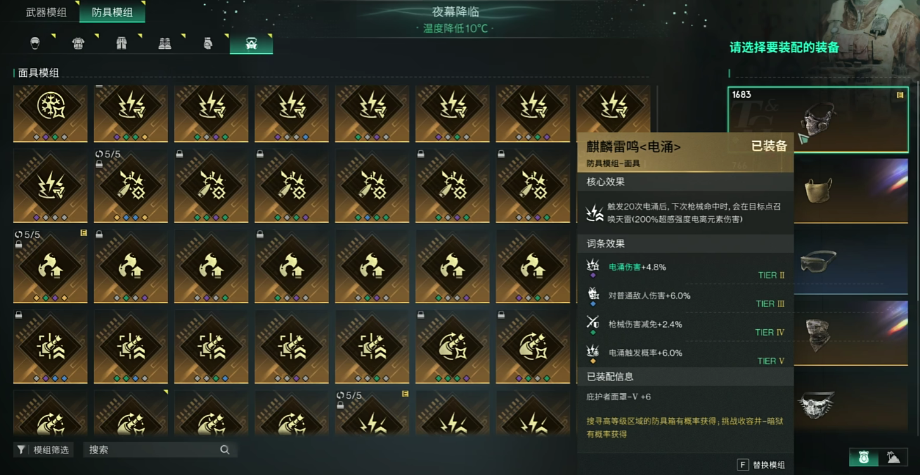Switch to 武器模组 tab
This screenshot has height=475, width=920.
pyautogui.click(x=46, y=12)
